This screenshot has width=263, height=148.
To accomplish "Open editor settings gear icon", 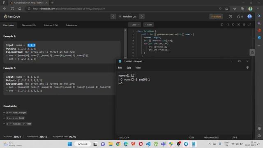I will [x=244, y=25].
